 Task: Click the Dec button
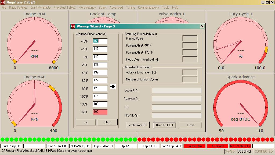107,122
